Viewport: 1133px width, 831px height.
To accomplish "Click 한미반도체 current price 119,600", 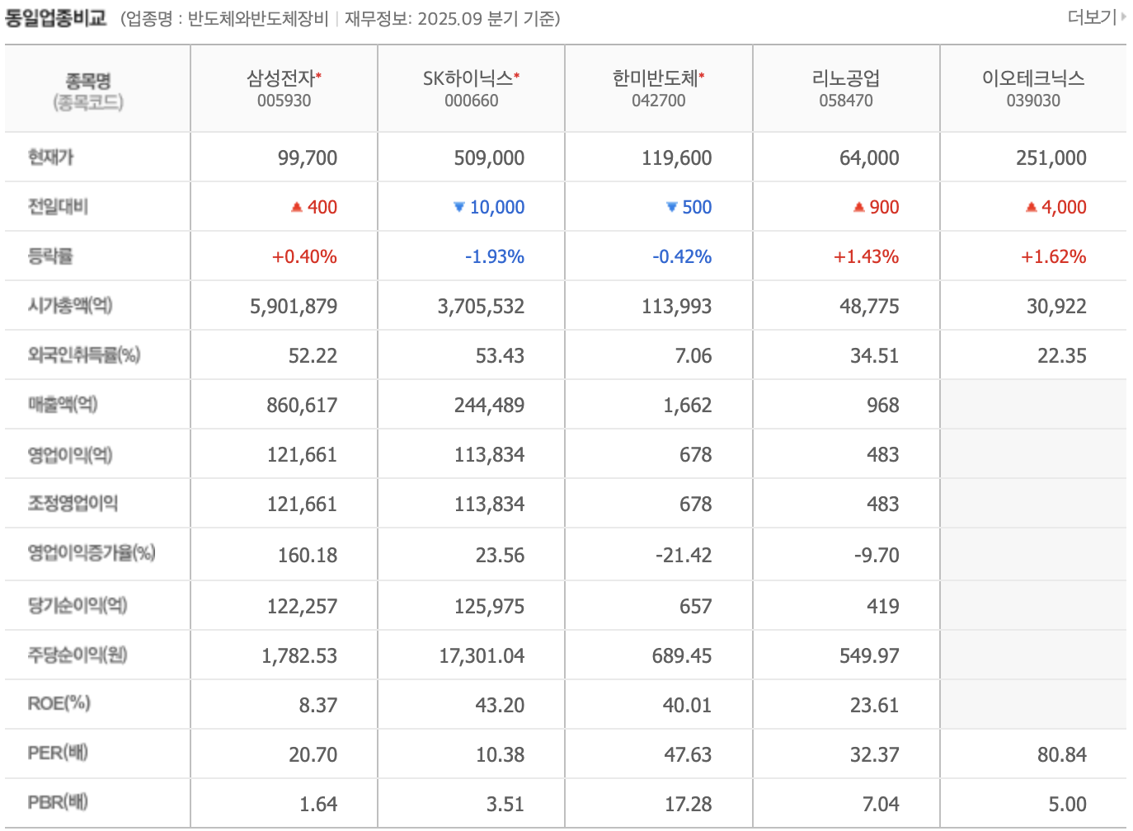I will 677,157.
